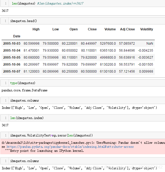Click the UserWarning message line

point(83,143)
